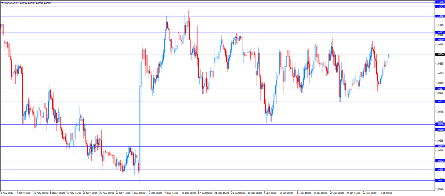Select the 1.0565 horizontal line price label
445x196 pixels.
[439, 170]
